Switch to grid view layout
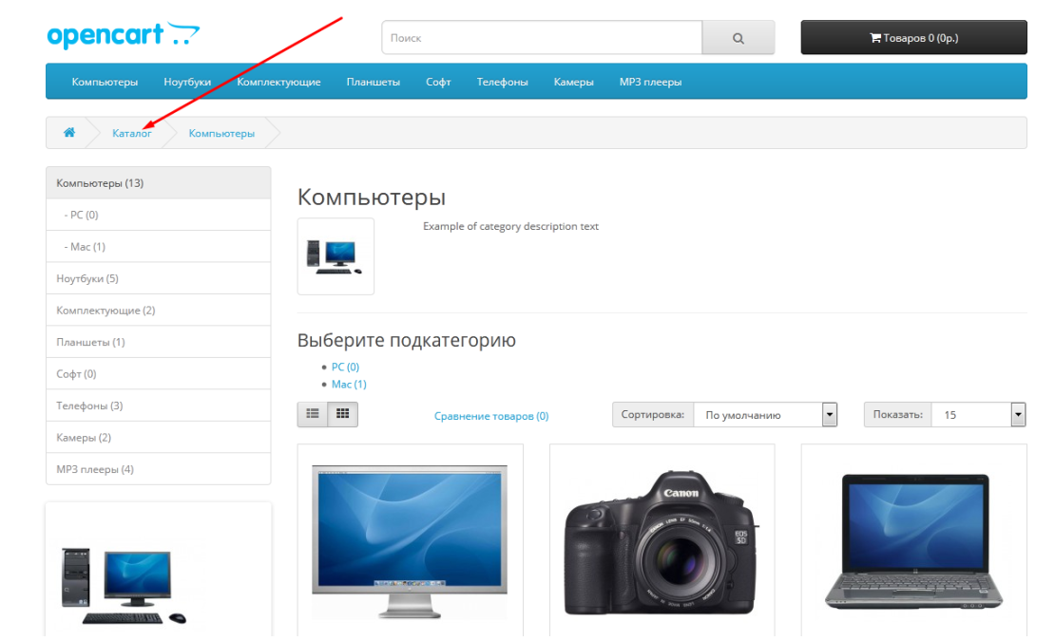Screen dimensions: 1055x641 (x=343, y=414)
